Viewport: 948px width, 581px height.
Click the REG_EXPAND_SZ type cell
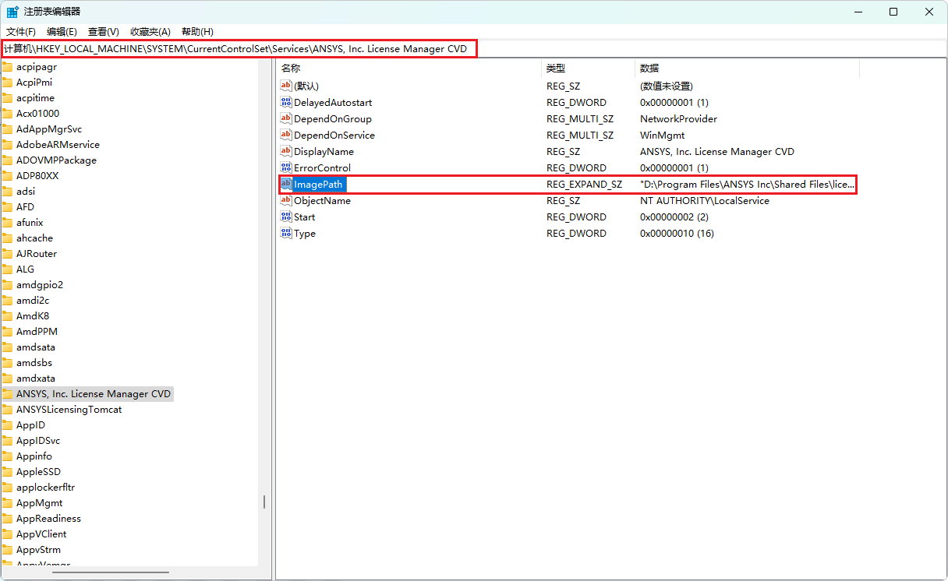click(x=584, y=184)
